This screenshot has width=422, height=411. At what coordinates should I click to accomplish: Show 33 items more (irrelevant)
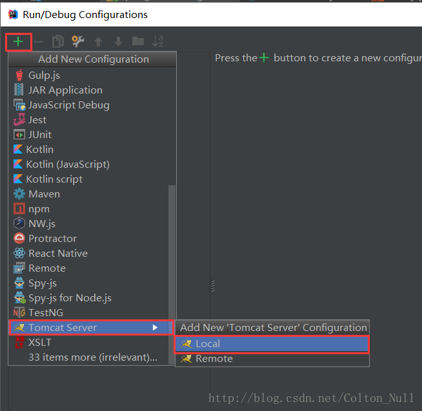93,357
